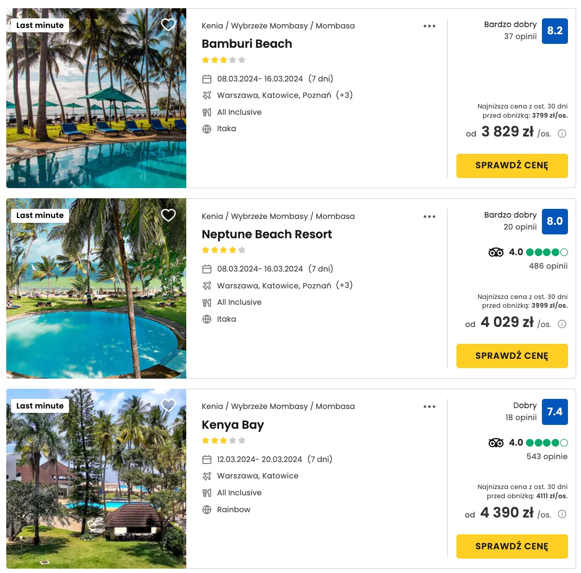The height and width of the screenshot is (573, 581).
Task: Click the All Inclusive cutlery icon for Kenya Bay
Action: click(207, 493)
